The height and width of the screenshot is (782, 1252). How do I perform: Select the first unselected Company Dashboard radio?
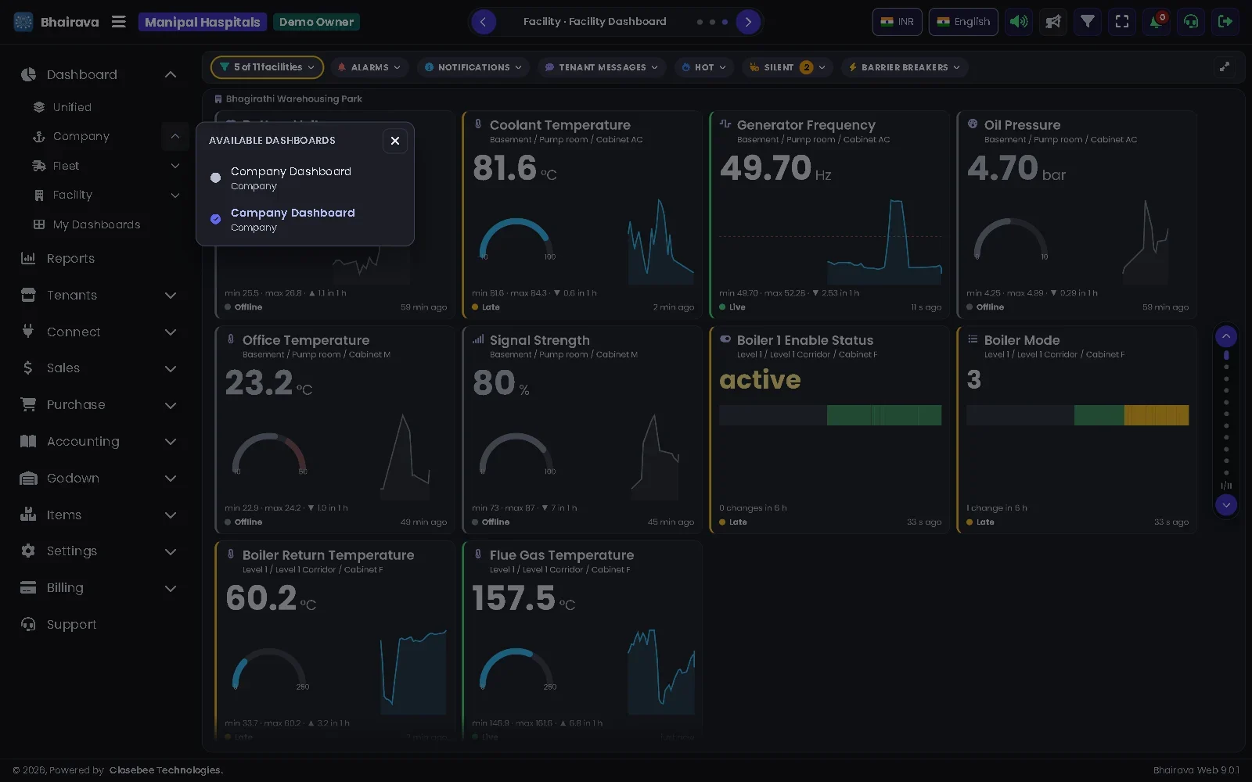[216, 178]
